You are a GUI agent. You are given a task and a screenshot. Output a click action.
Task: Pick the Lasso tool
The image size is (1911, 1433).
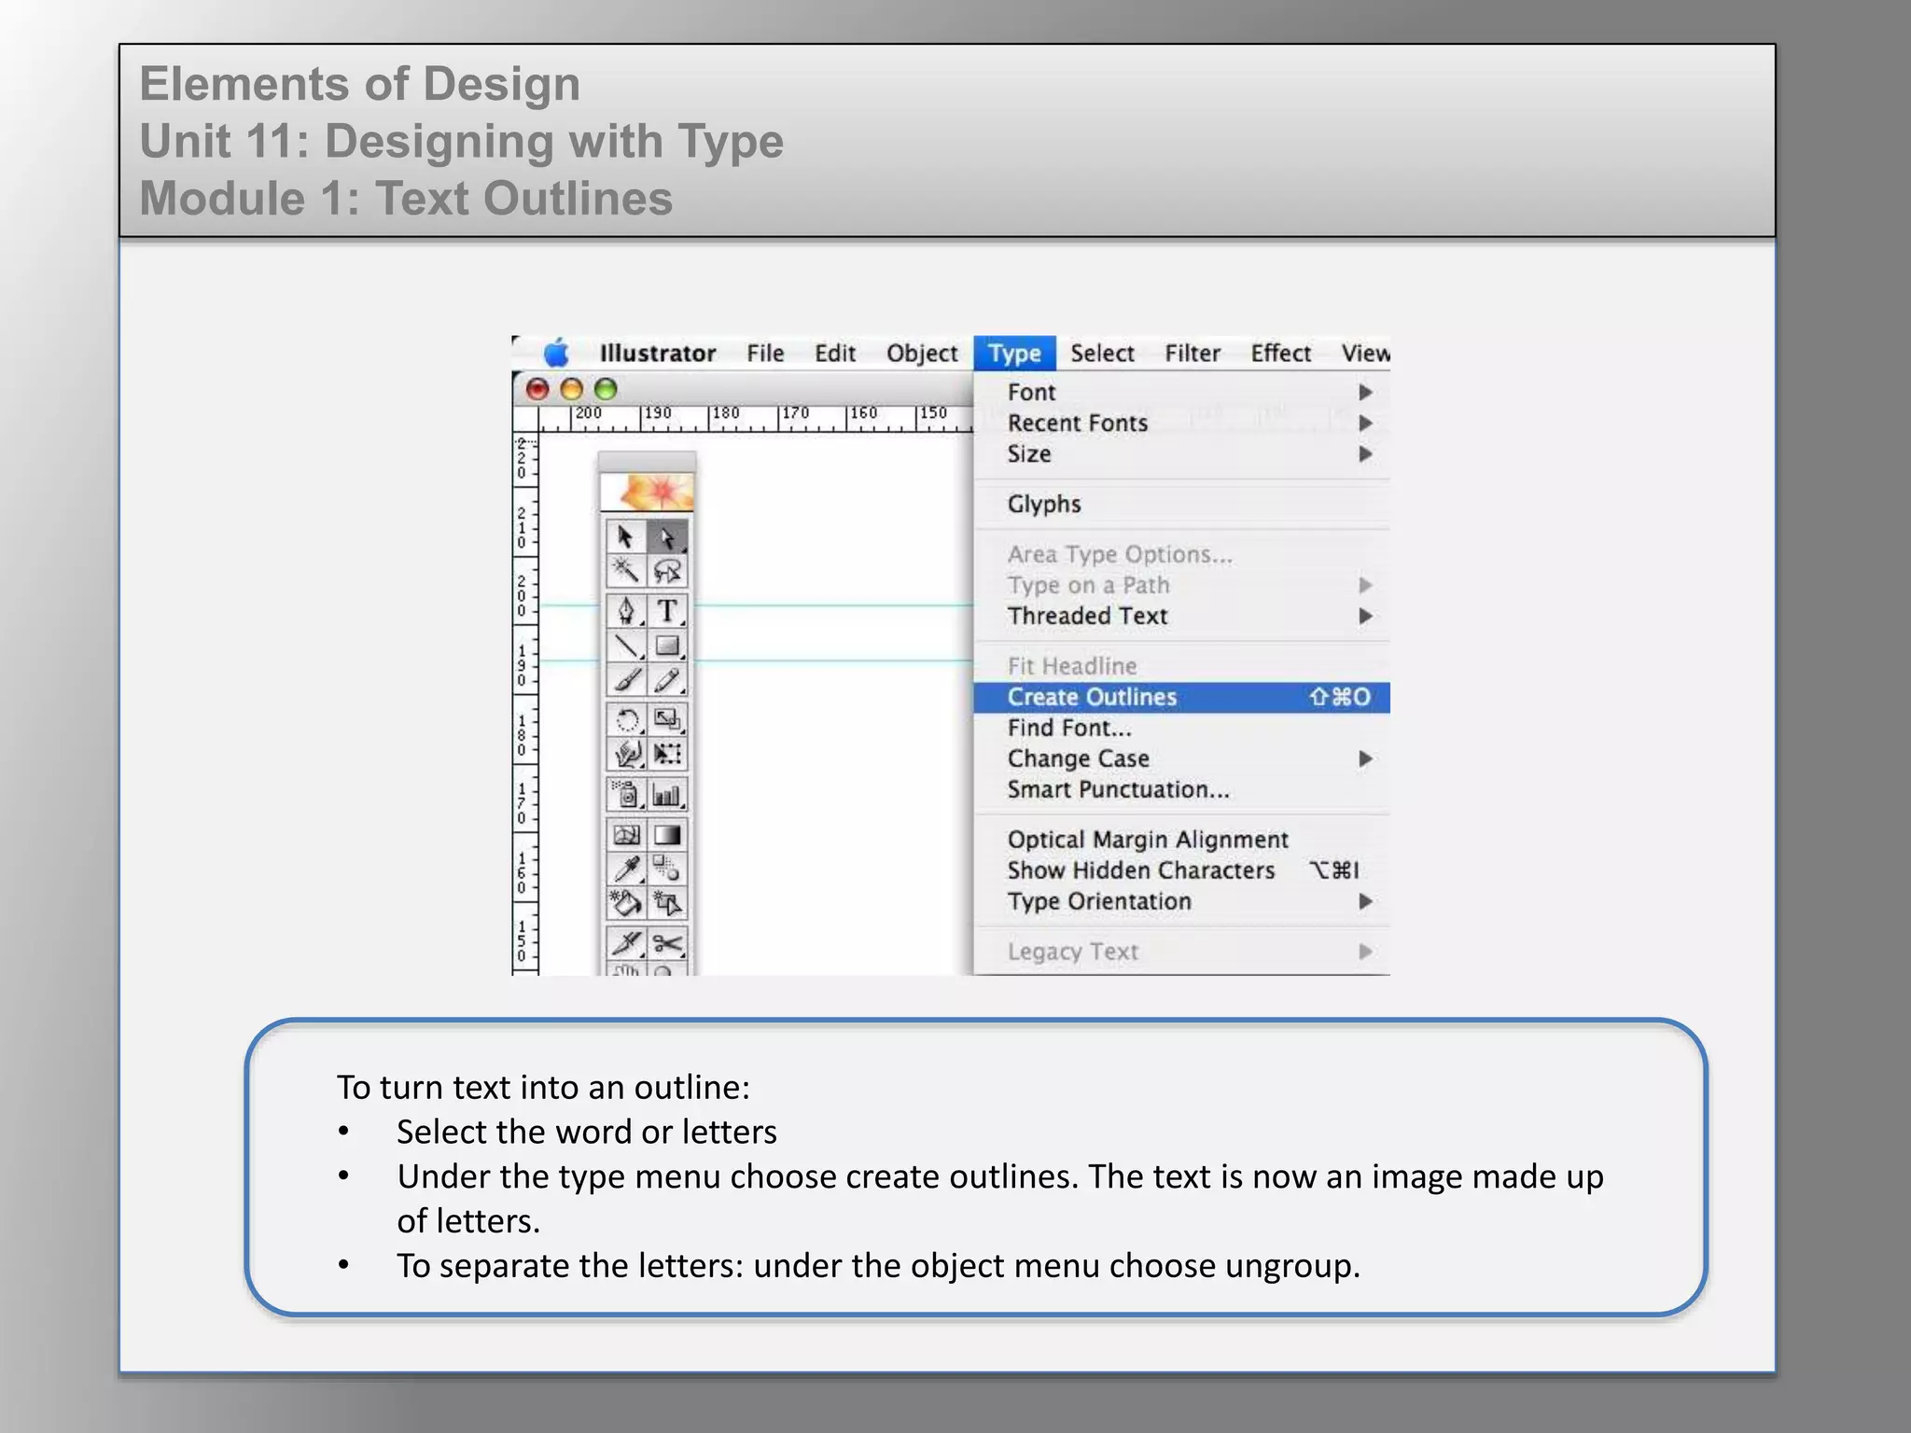click(x=667, y=571)
